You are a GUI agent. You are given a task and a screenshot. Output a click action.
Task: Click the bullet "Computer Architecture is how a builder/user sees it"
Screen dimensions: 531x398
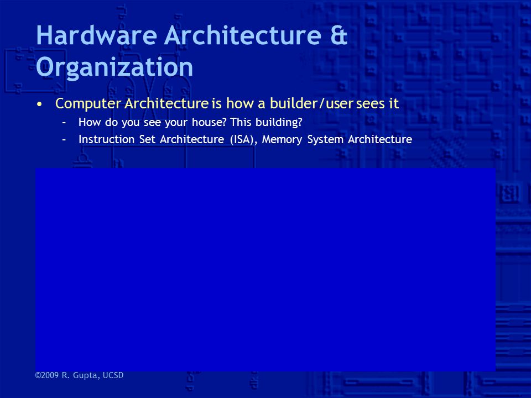227,103
